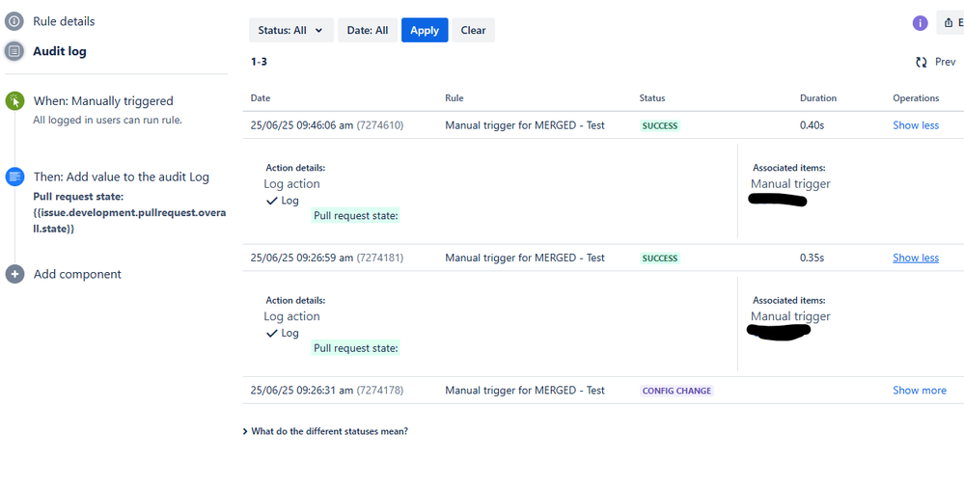Click the export icon button at top right
Viewport: 964px width, 489px height.
950,23
